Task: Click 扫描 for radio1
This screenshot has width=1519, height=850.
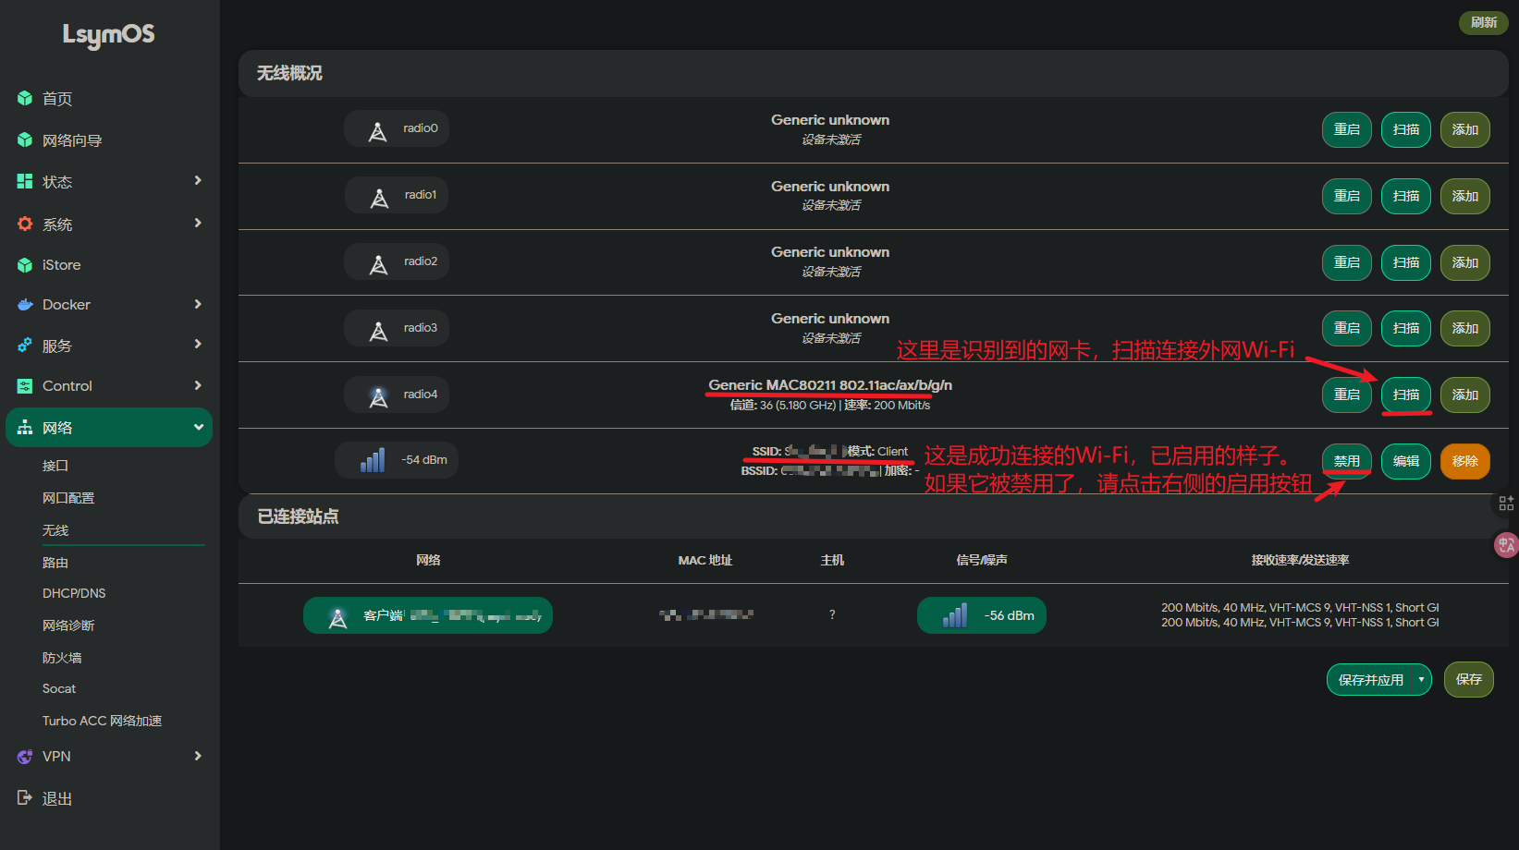Action: click(1406, 196)
